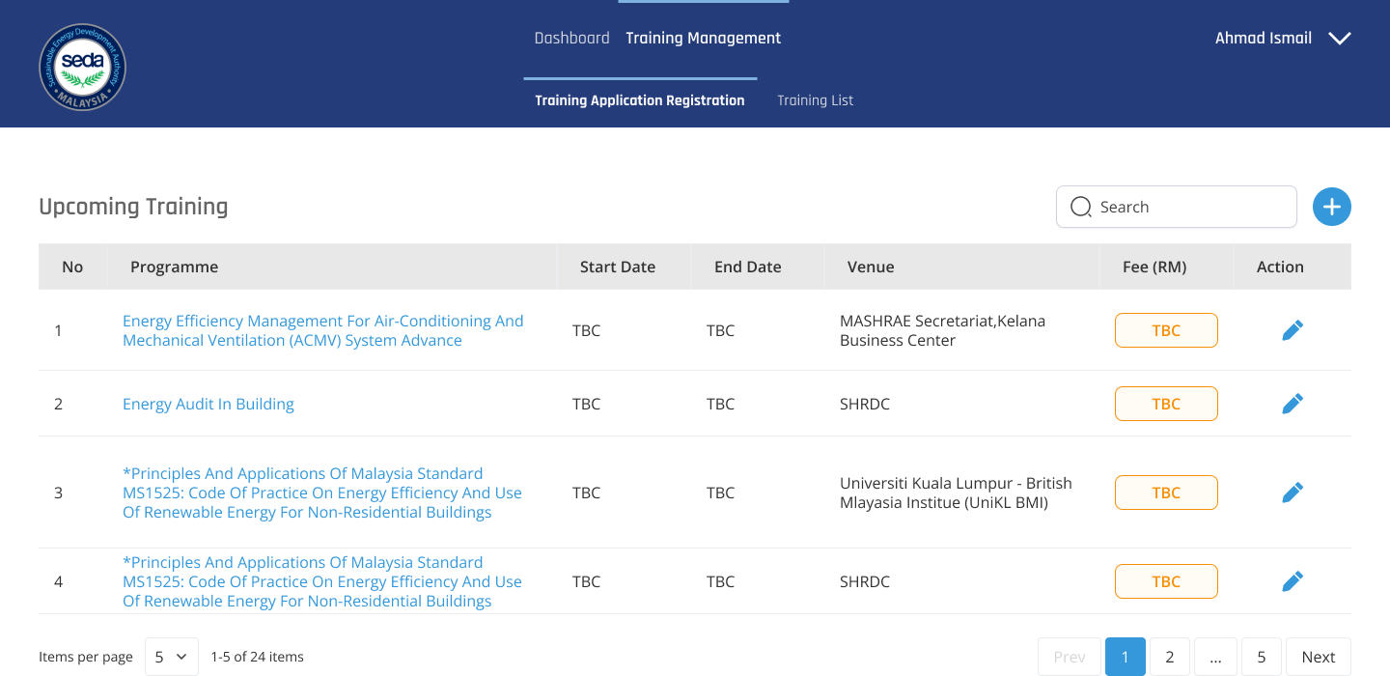Edit the Energy Audit In Building row
The width and height of the screenshot is (1390, 676).
[x=1293, y=404]
